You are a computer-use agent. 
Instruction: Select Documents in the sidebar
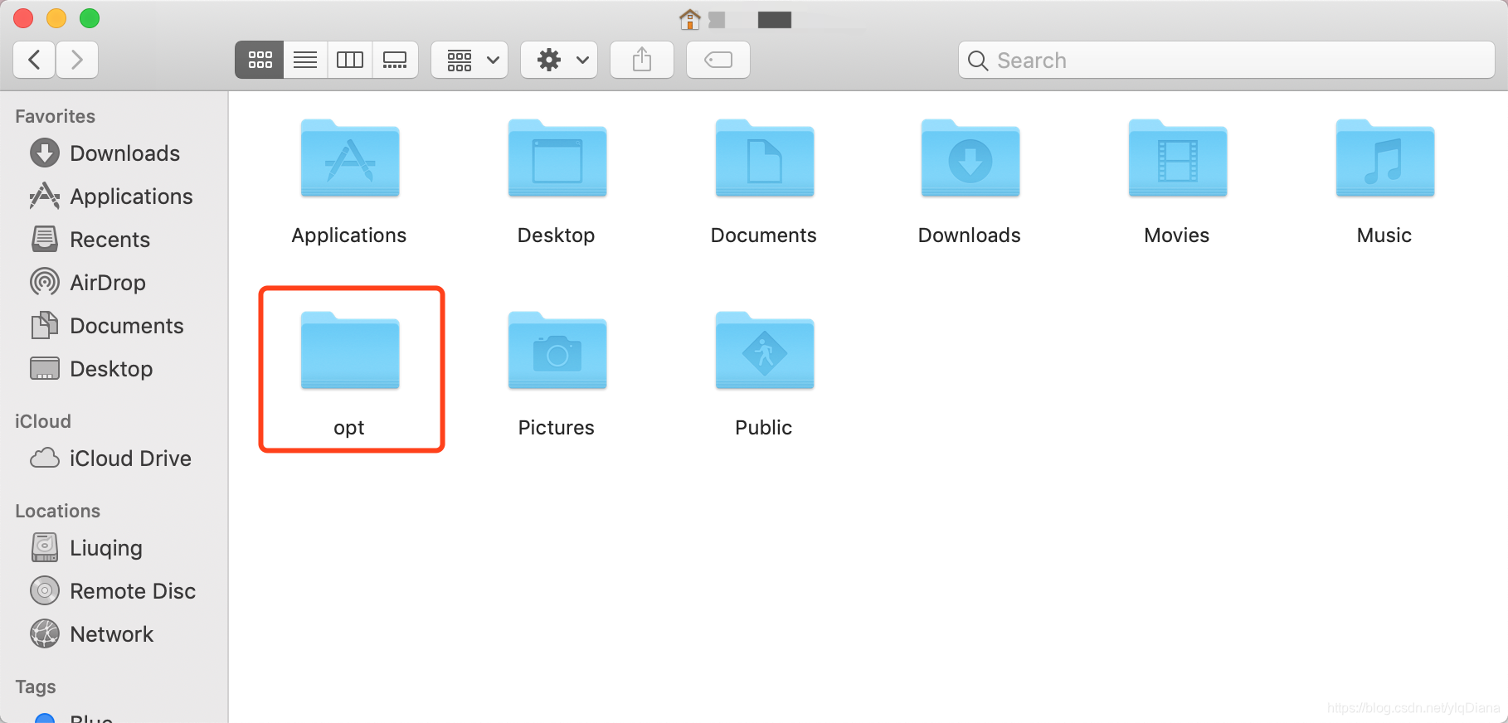pos(107,326)
